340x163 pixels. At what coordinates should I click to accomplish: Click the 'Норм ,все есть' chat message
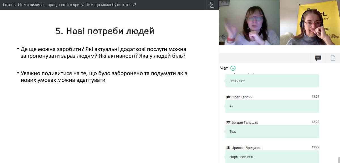coord(272,157)
